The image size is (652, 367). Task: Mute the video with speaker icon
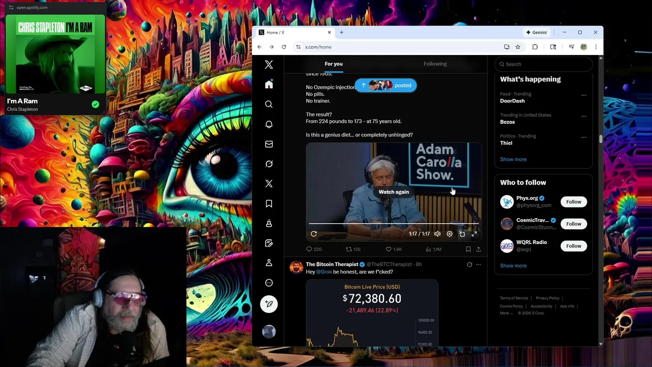[x=438, y=234]
